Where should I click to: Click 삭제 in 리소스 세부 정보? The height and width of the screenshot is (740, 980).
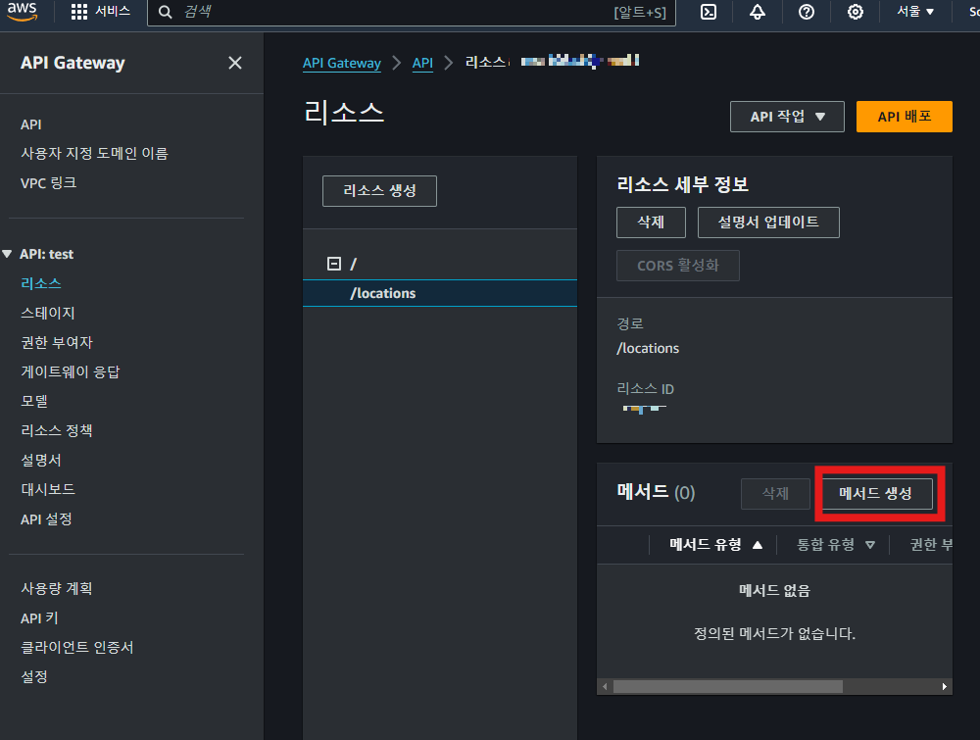[x=651, y=222]
